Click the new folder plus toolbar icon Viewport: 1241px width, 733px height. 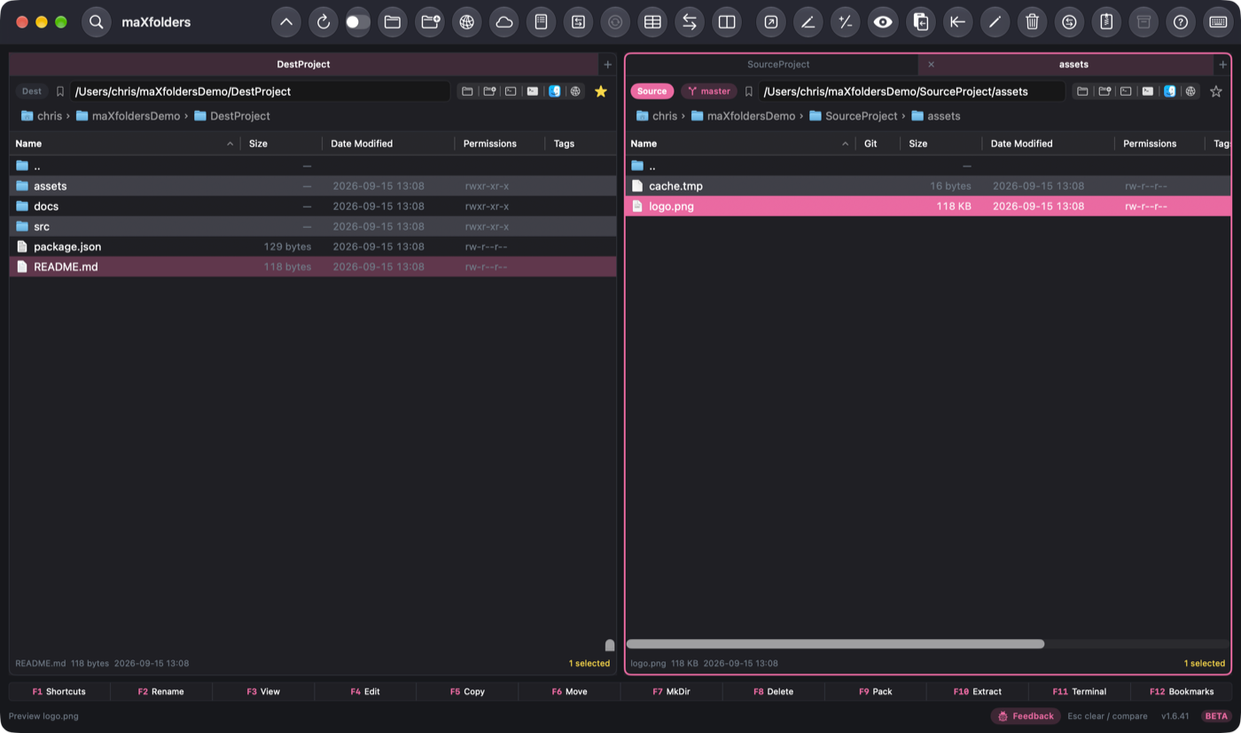coord(430,22)
